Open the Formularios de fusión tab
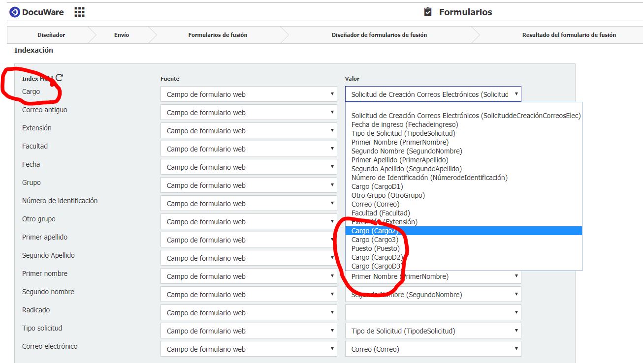This screenshot has width=643, height=363. [218, 35]
